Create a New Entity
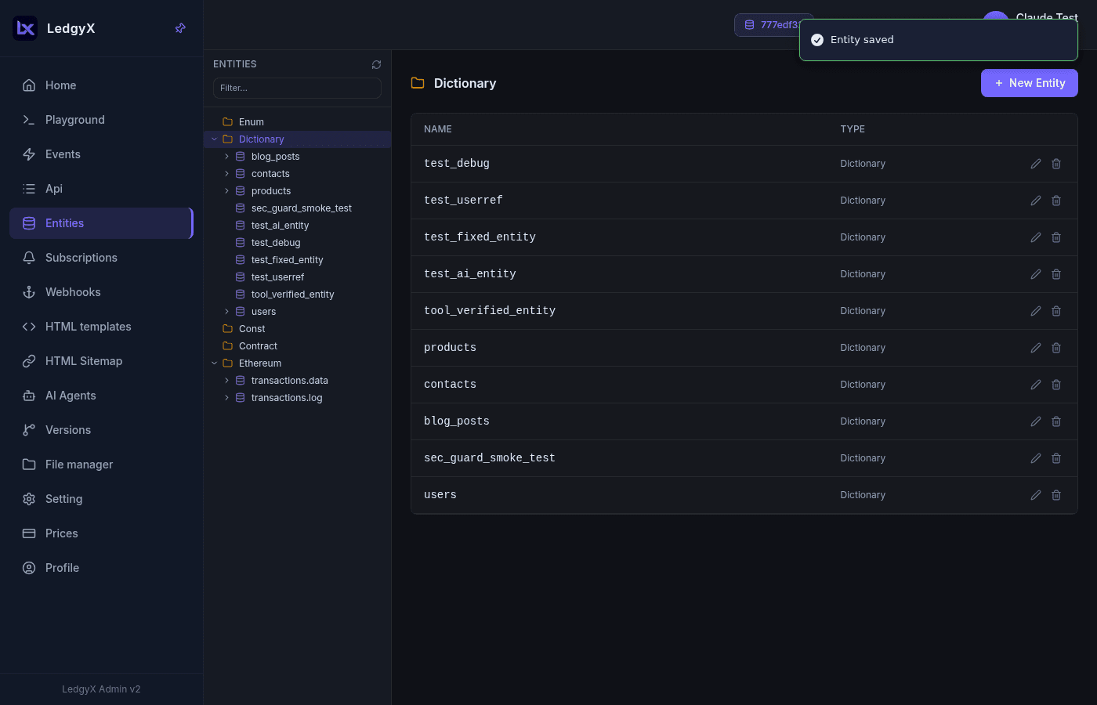The width and height of the screenshot is (1097, 705). pyautogui.click(x=1029, y=83)
